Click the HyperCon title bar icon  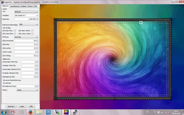click(2, 2)
